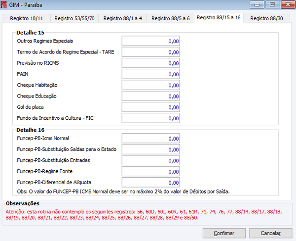Click the 'Funcep-PB-Substituição Entradas' label
Viewport: 296px width, 241px height.
click(53, 160)
